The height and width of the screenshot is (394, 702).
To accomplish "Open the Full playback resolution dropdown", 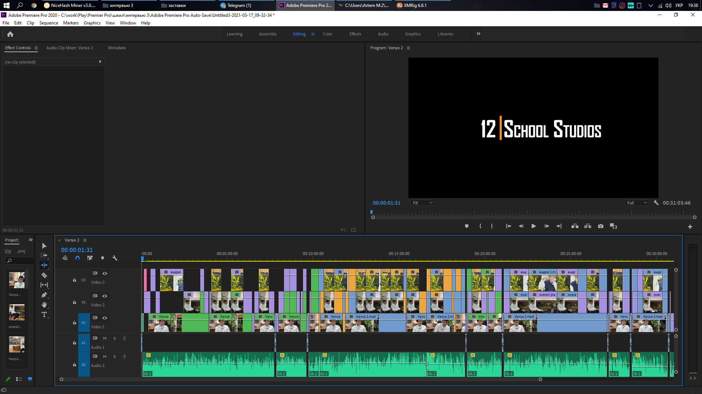I will click(x=637, y=203).
